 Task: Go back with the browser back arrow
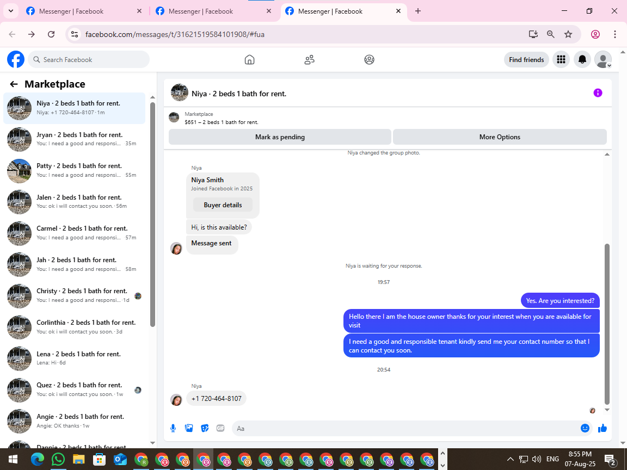[13, 34]
